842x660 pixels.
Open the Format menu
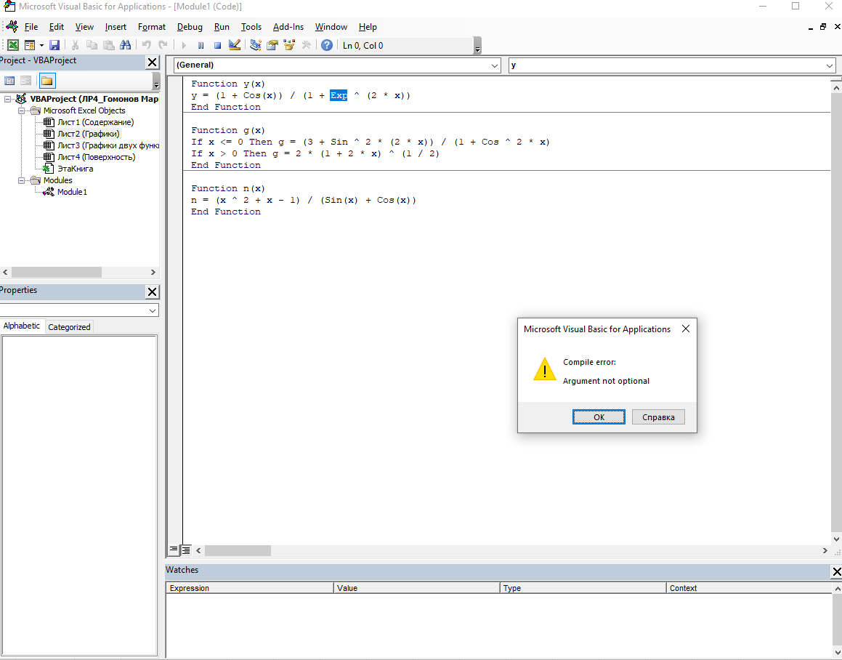(x=152, y=27)
